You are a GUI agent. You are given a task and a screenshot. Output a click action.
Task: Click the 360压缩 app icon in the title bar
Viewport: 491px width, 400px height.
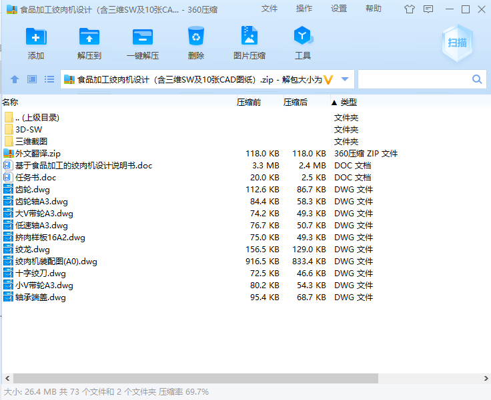click(12, 9)
